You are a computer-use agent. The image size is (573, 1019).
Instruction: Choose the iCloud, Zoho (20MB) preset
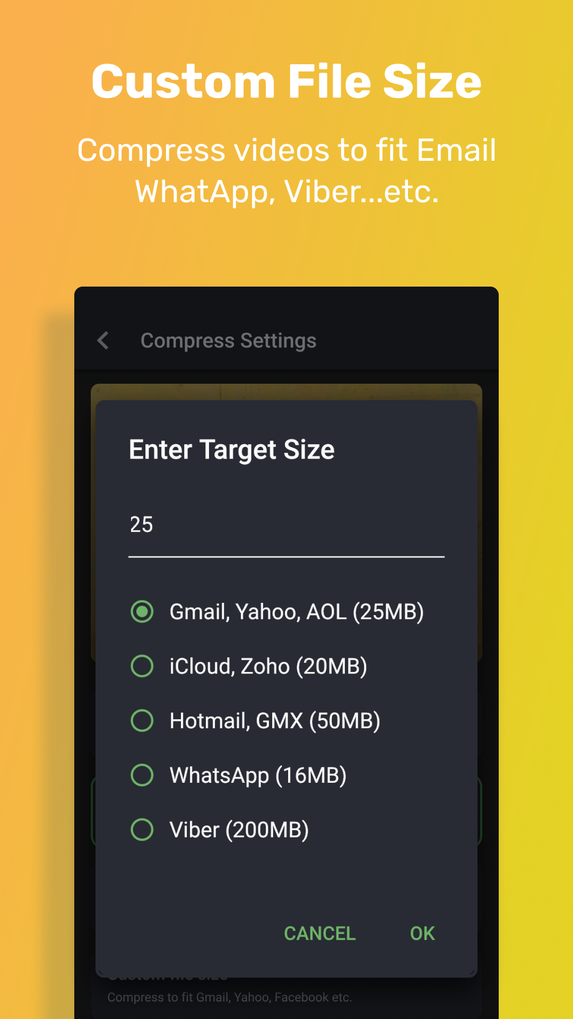[x=268, y=666]
